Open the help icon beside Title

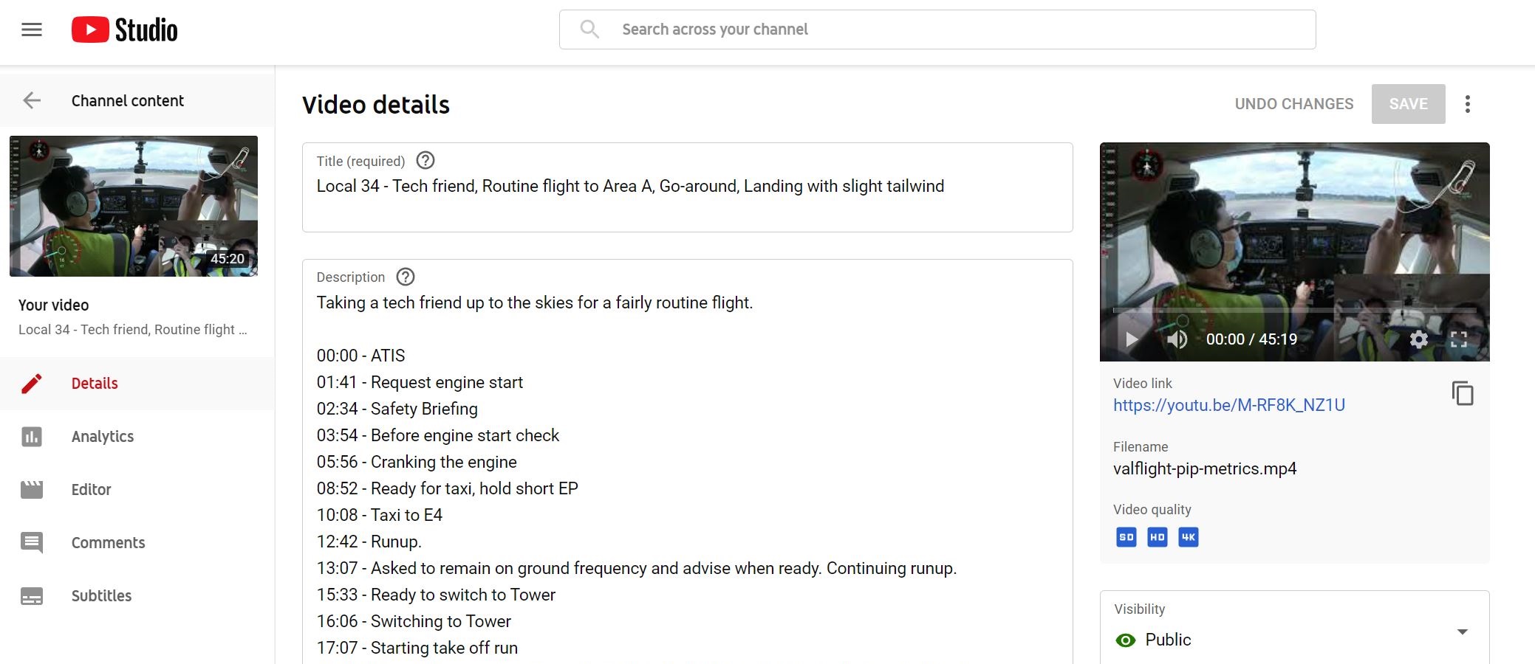[x=425, y=160]
